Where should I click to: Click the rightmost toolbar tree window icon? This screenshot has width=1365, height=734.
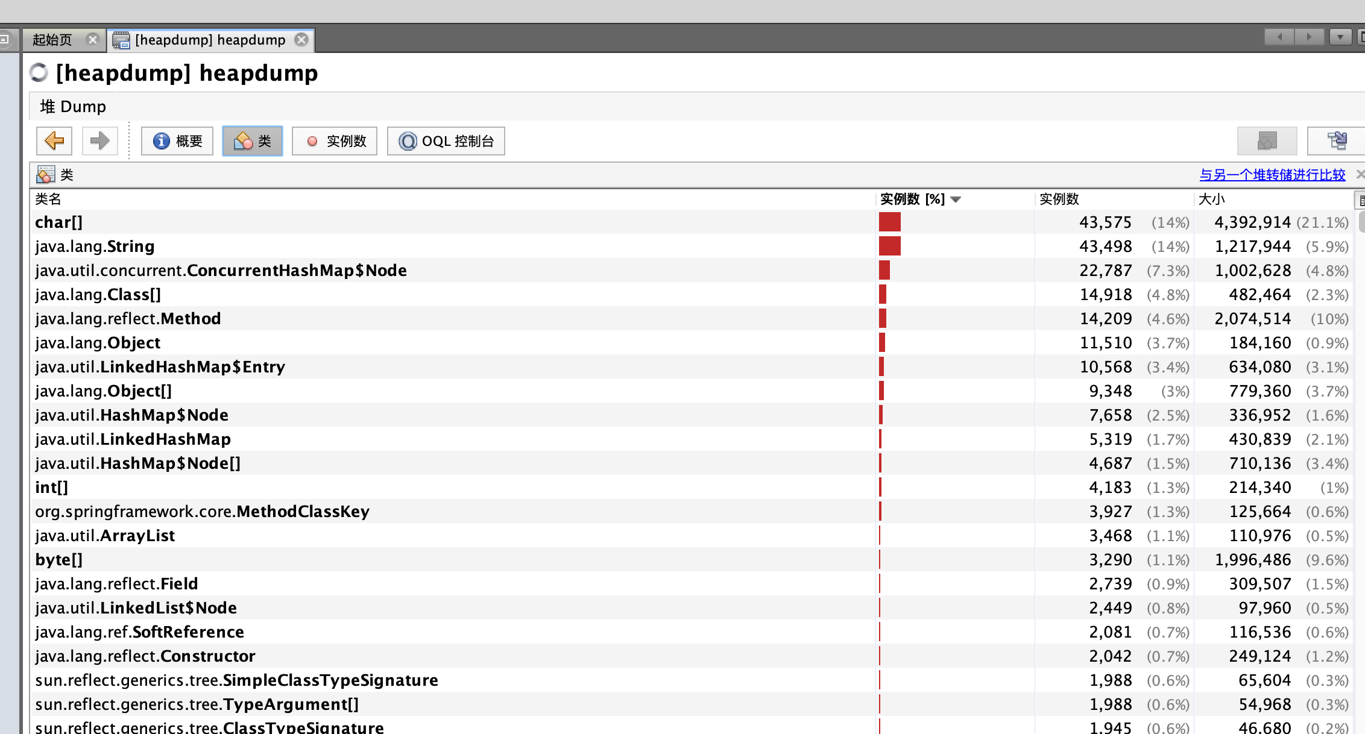[x=1337, y=141]
